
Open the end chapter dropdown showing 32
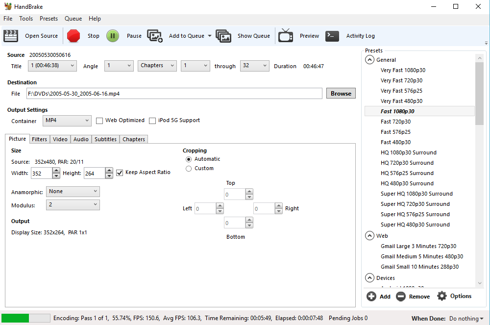pos(254,66)
